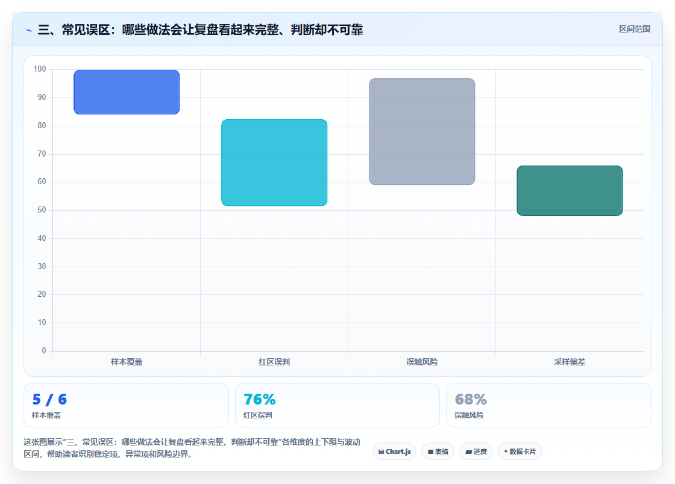Open the 68% 误触风险 stat card
The height and width of the screenshot is (484, 675).
[x=548, y=405]
